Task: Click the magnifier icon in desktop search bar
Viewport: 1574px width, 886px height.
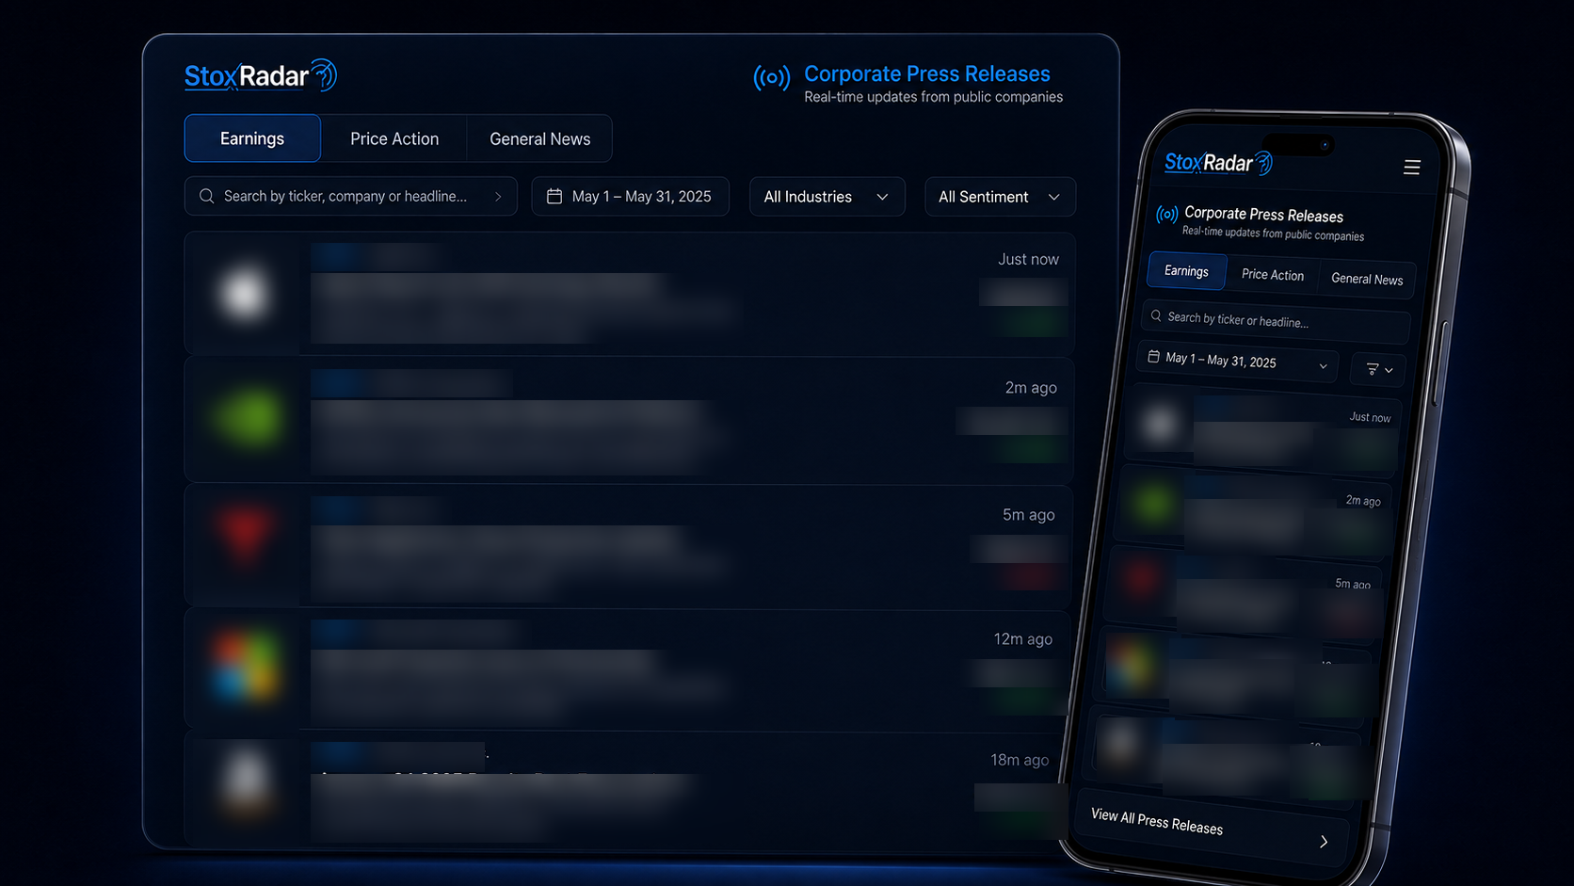Action: (207, 196)
